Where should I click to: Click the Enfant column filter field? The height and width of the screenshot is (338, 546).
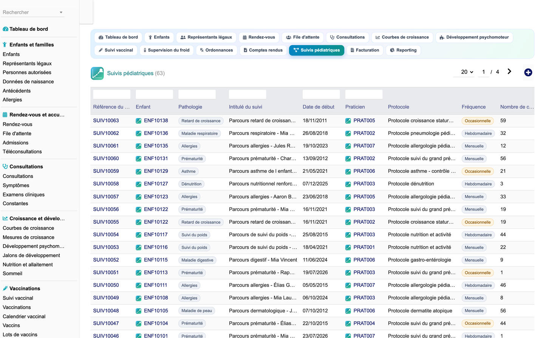point(155,95)
